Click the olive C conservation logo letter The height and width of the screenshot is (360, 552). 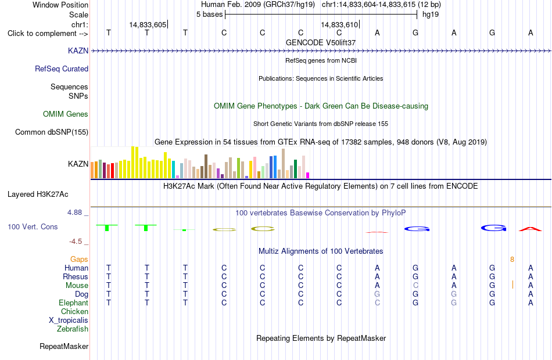pos(263,229)
